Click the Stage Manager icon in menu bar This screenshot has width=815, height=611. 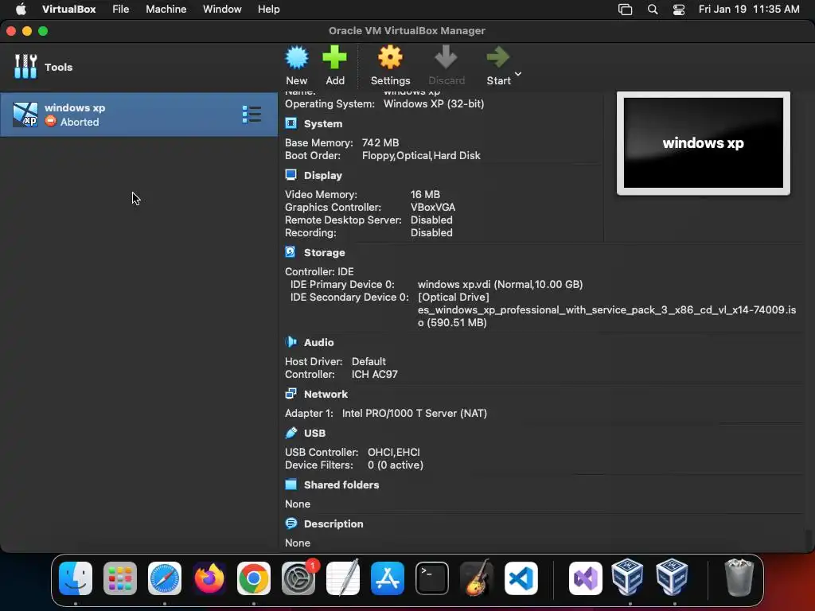[x=626, y=10]
